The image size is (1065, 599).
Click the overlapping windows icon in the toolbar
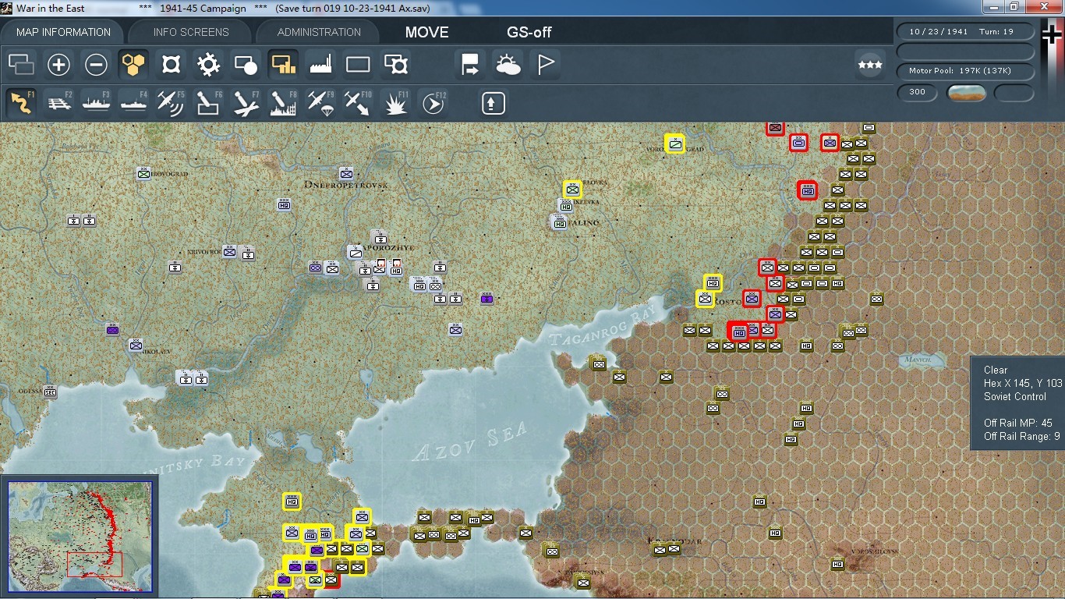coord(21,64)
